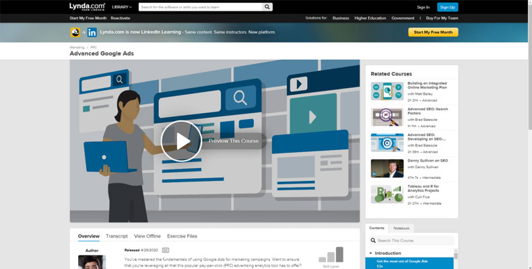The image size is (532, 269).
Task: Click the 'Preview This Course' label
Action: 234,141
